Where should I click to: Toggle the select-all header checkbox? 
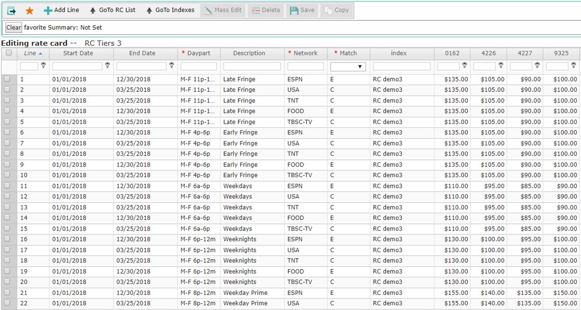point(9,53)
